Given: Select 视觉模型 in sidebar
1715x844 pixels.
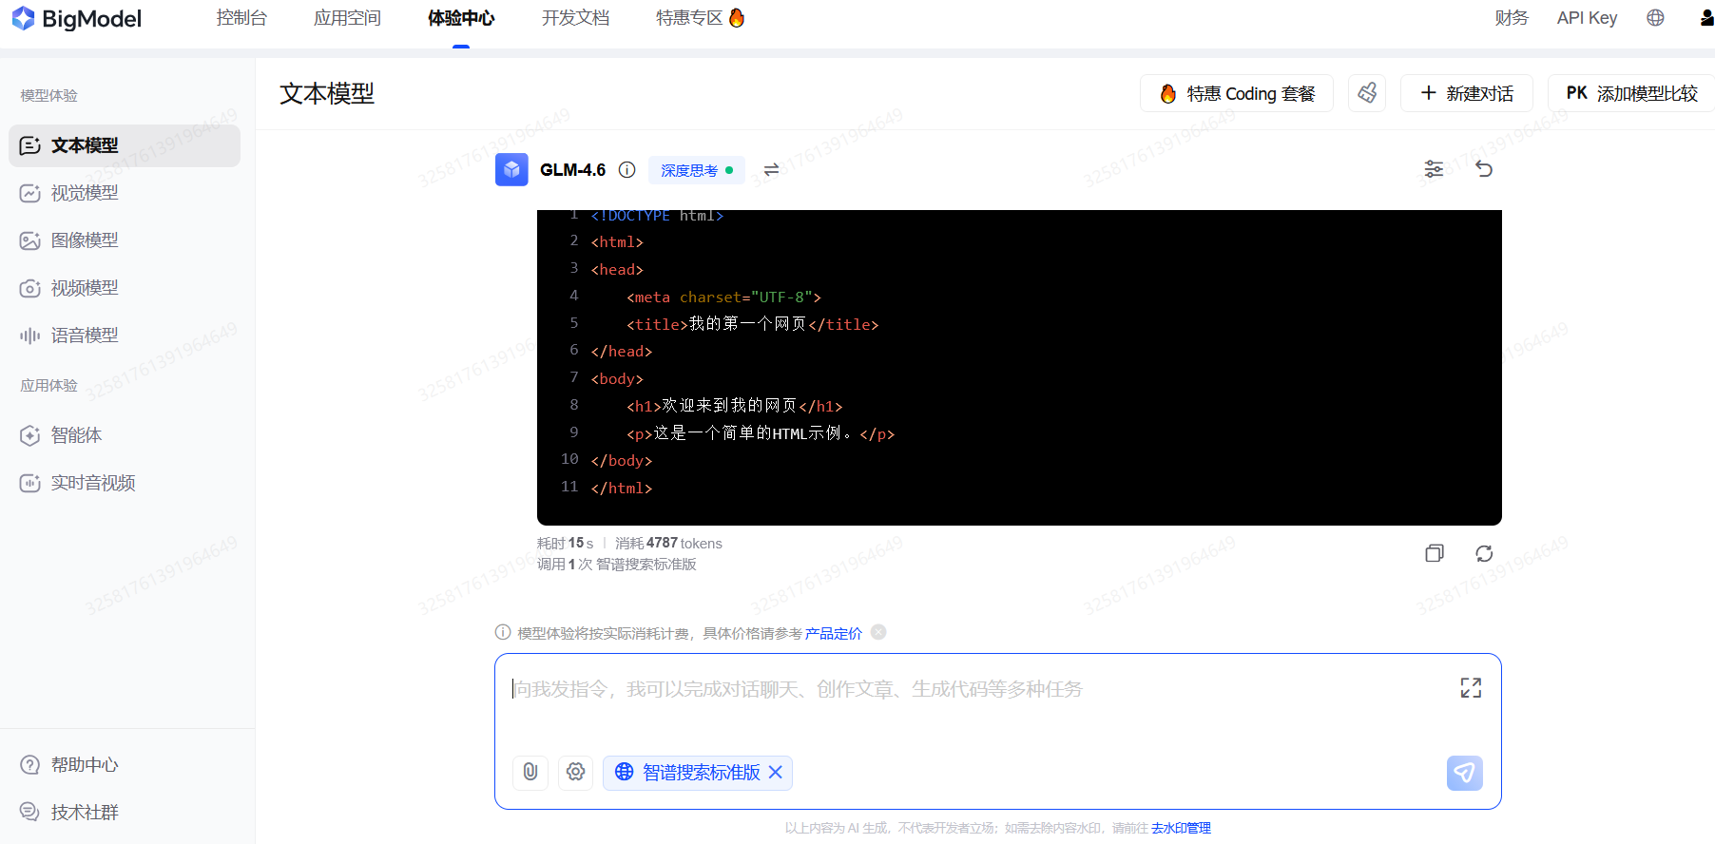Looking at the screenshot, I should (125, 193).
